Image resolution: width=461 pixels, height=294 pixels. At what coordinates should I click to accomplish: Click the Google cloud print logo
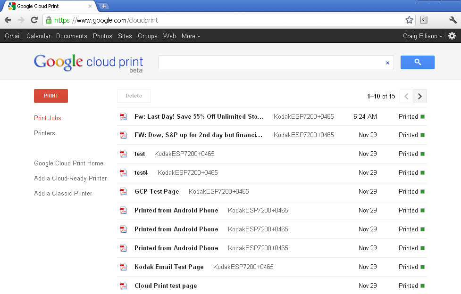(x=89, y=63)
